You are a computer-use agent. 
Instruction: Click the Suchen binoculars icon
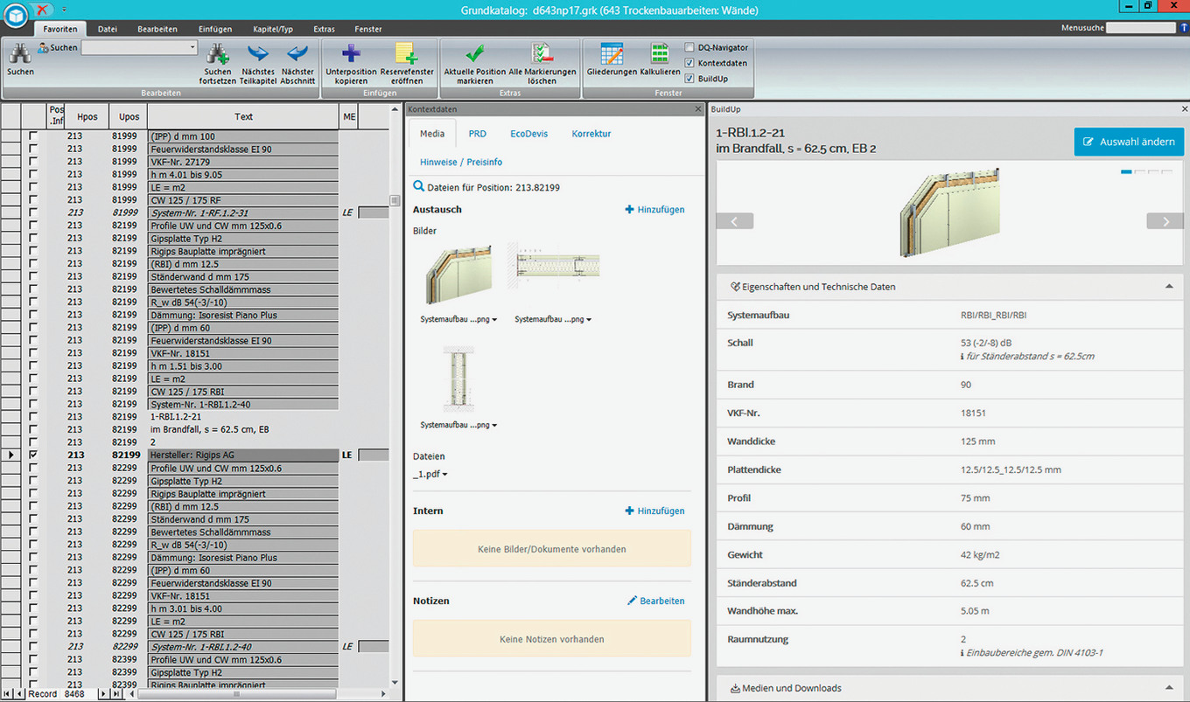(x=19, y=54)
